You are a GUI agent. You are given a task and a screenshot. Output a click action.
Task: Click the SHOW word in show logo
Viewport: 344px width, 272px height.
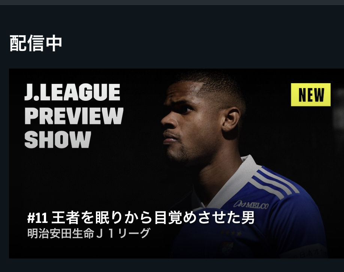(x=58, y=139)
